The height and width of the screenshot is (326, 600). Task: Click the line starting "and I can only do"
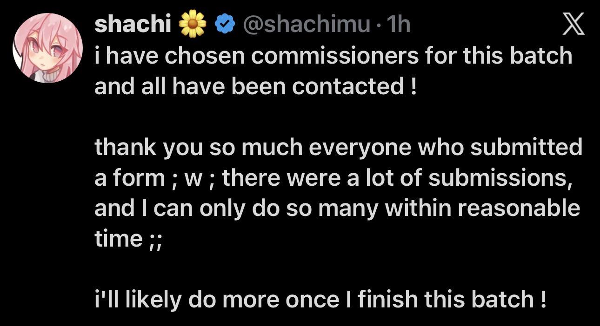point(337,209)
